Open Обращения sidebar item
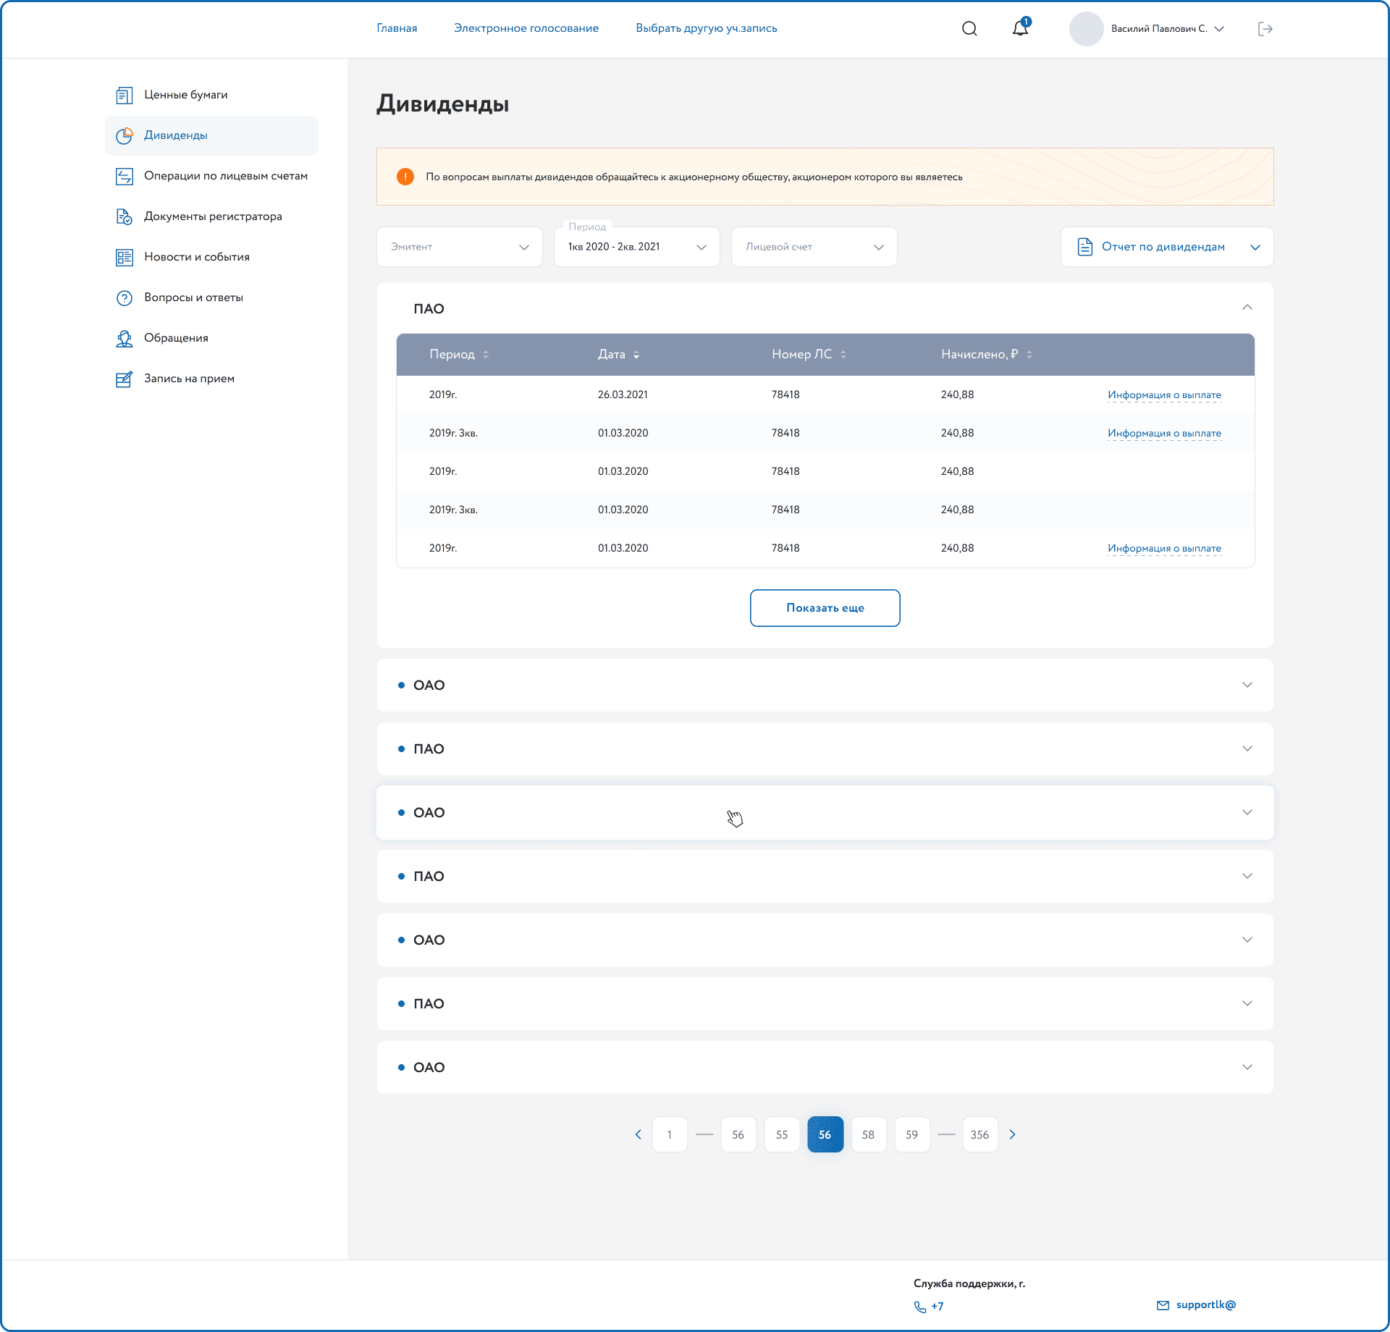The image size is (1390, 1332). 211,338
